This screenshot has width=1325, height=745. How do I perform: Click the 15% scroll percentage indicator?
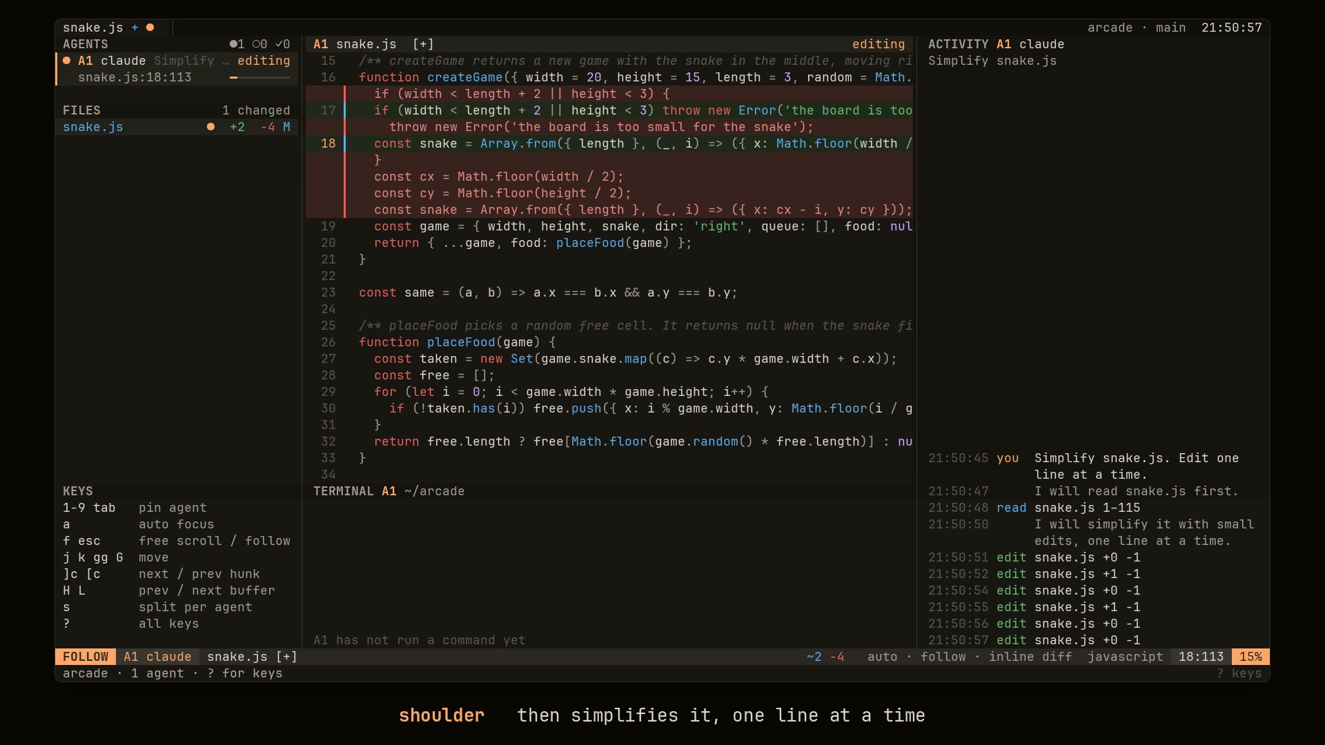[x=1250, y=657]
